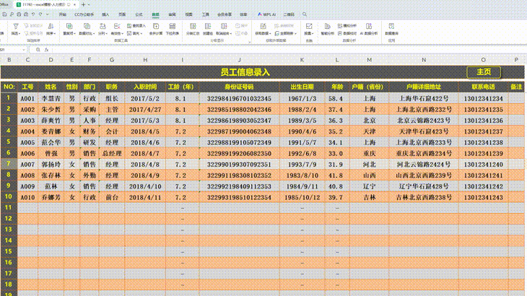Select column header N

424,60
